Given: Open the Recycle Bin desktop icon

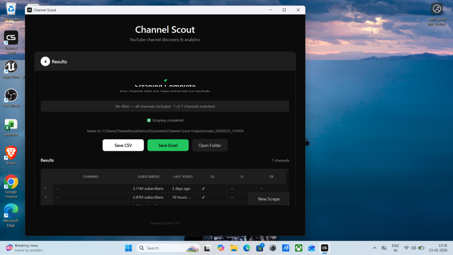Looking at the screenshot, I should (11, 12).
